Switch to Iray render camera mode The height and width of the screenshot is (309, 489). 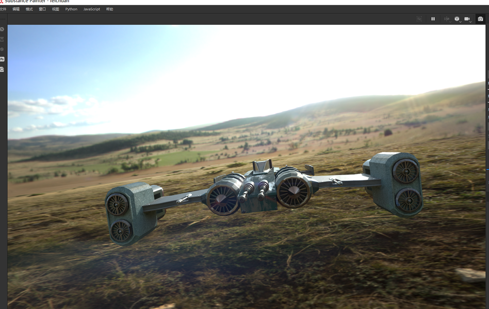pos(480,19)
